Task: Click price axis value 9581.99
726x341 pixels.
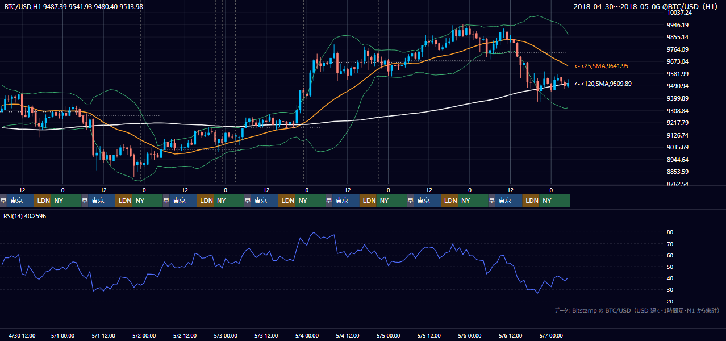Action: tap(678, 74)
